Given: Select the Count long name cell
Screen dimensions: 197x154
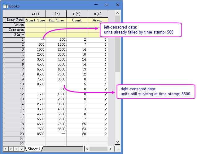Looking at the screenshot, I should click(x=77, y=20).
